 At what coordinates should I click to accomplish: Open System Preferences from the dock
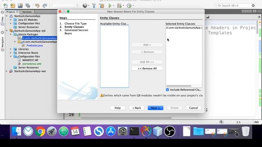[122, 131]
